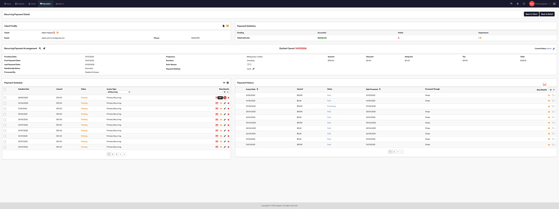Check the box for 28/05/2025 schedule row
This screenshot has width=559, height=209.
(x=5, y=98)
